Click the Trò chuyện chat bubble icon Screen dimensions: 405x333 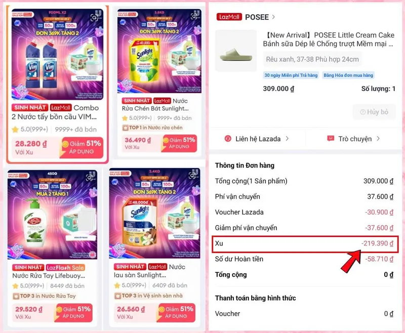click(x=331, y=139)
